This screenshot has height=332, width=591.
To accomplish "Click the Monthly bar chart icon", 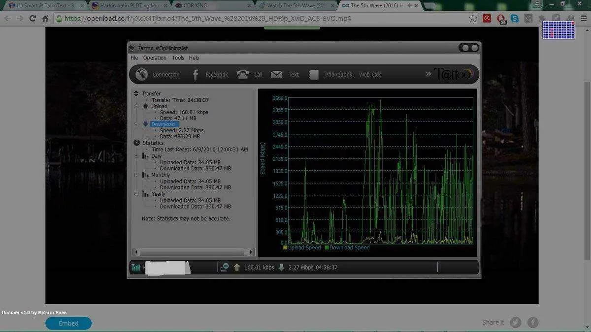I will 145,175.
